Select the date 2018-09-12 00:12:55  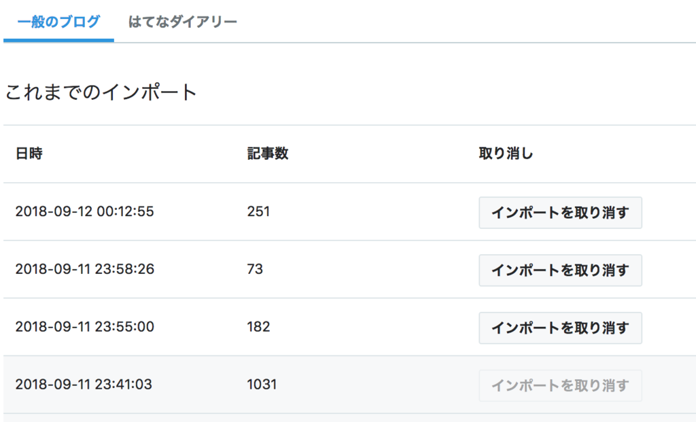point(85,211)
